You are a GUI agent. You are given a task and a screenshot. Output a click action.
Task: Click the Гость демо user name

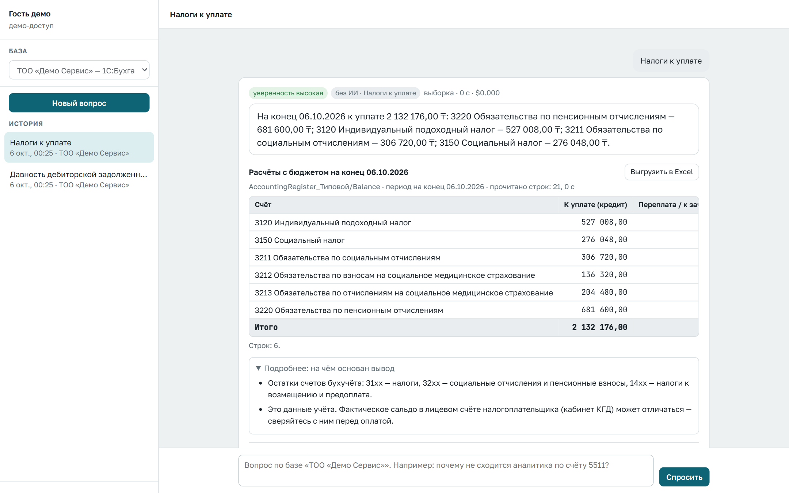point(30,14)
